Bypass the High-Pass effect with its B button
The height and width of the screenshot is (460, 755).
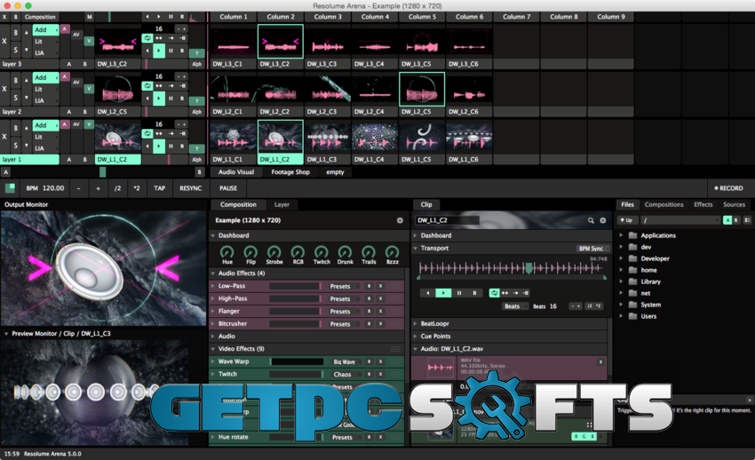pyautogui.click(x=370, y=298)
